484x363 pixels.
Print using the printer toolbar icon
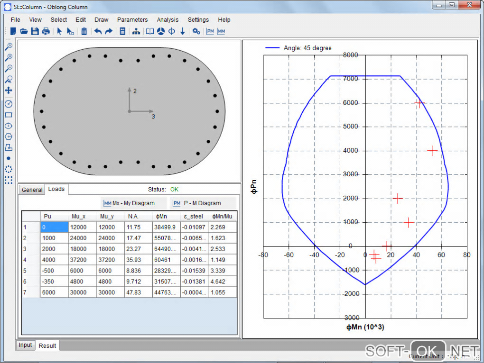click(x=46, y=32)
